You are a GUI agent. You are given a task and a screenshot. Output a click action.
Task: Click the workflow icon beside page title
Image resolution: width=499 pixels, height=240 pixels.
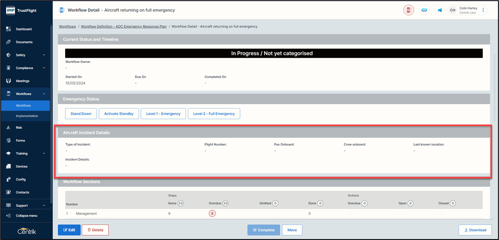pyautogui.click(x=62, y=10)
